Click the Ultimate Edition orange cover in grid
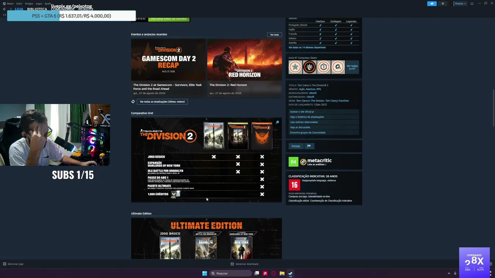 click(x=262, y=136)
